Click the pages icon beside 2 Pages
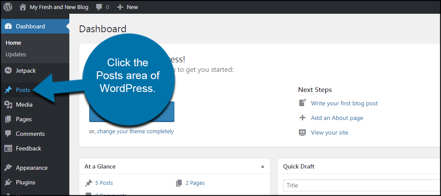This screenshot has height=196, width=441. (179, 183)
